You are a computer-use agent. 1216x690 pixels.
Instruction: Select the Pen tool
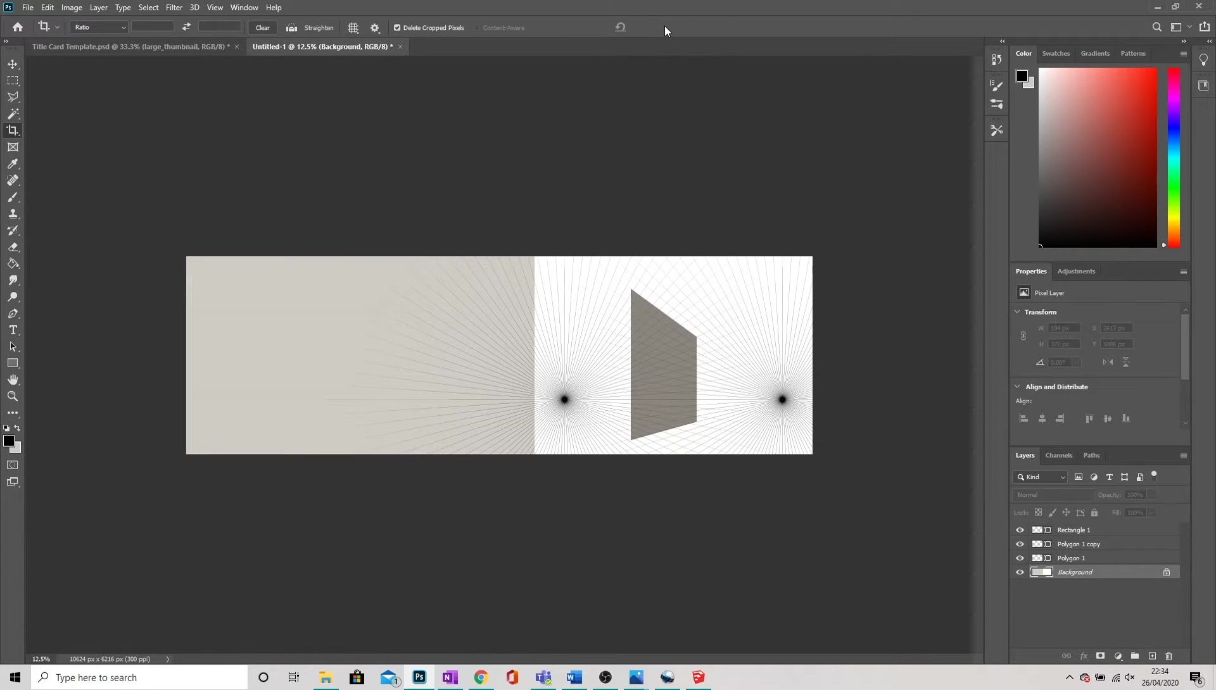(13, 313)
